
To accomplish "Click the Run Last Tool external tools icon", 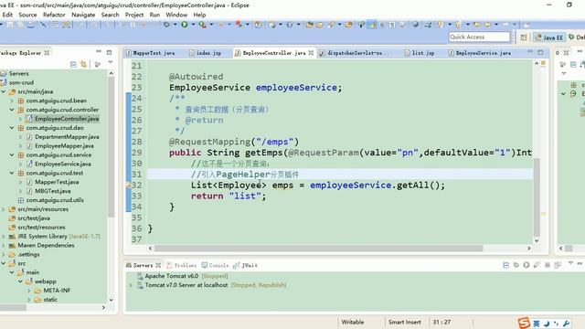I will click(x=202, y=25).
